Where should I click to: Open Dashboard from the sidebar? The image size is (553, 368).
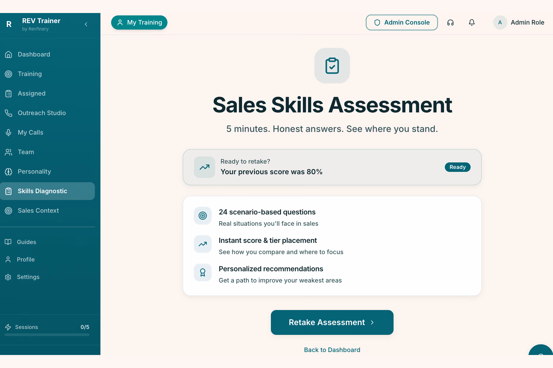click(47, 54)
